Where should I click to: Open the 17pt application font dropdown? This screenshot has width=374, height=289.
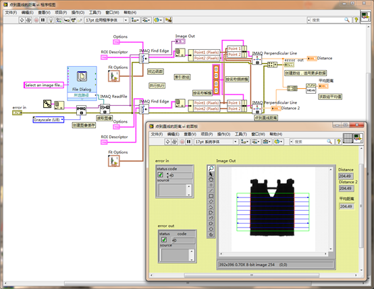[x=107, y=20]
